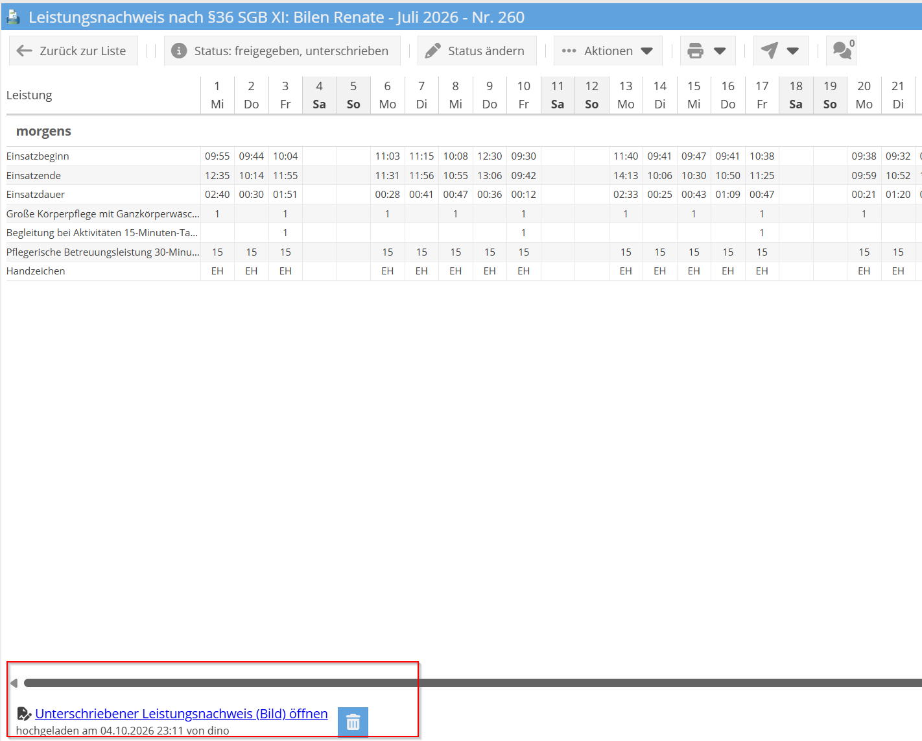
Task: Select day column header '10 Fr'
Action: tap(524, 95)
